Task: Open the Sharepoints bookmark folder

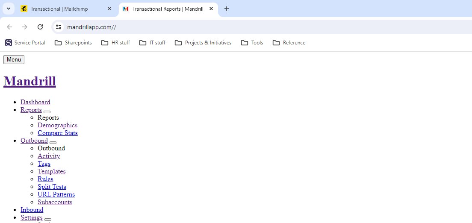Action: click(73, 43)
